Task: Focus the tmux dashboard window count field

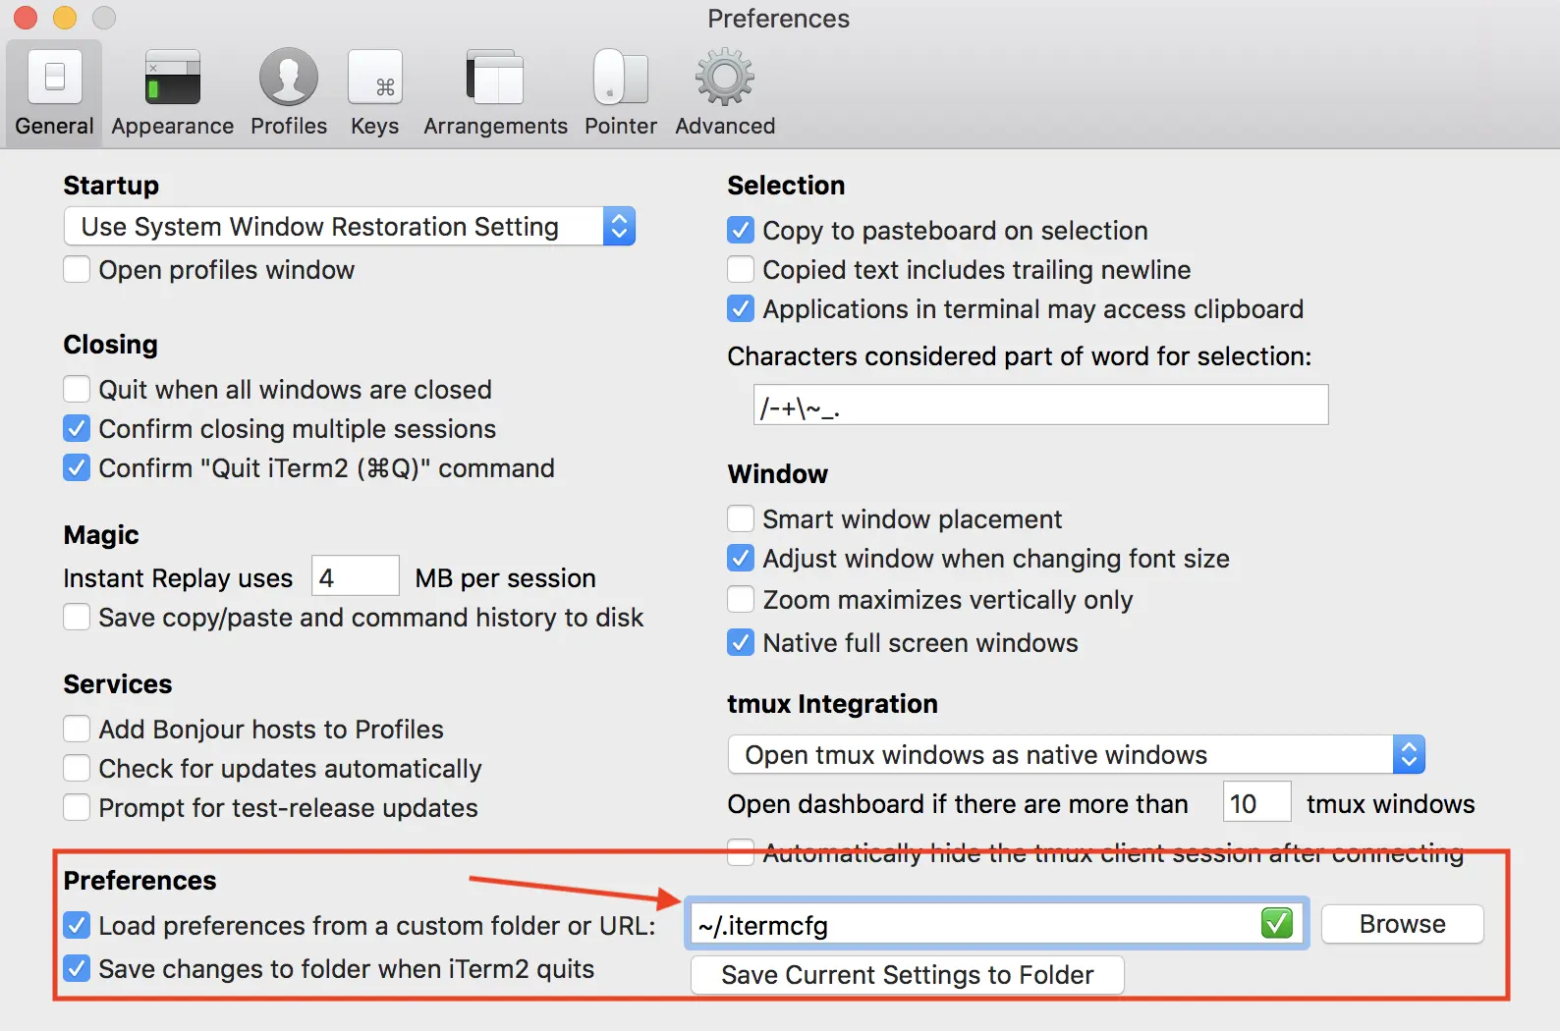Action: click(x=1256, y=803)
